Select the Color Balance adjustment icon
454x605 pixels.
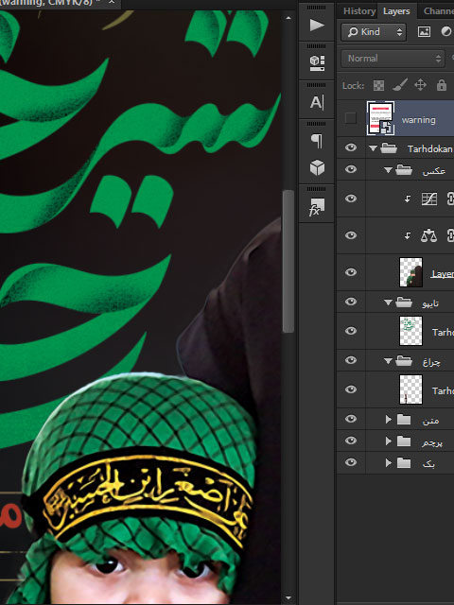coord(428,235)
